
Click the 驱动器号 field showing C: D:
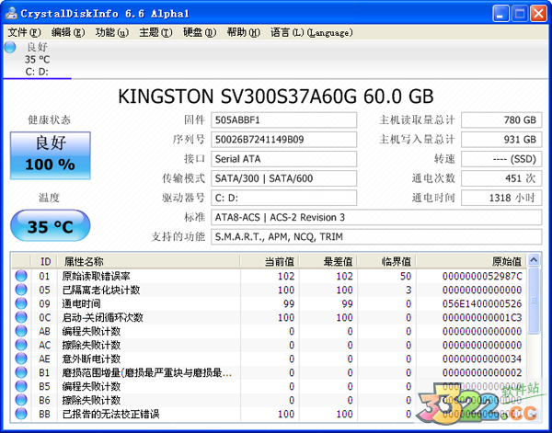coord(283,198)
